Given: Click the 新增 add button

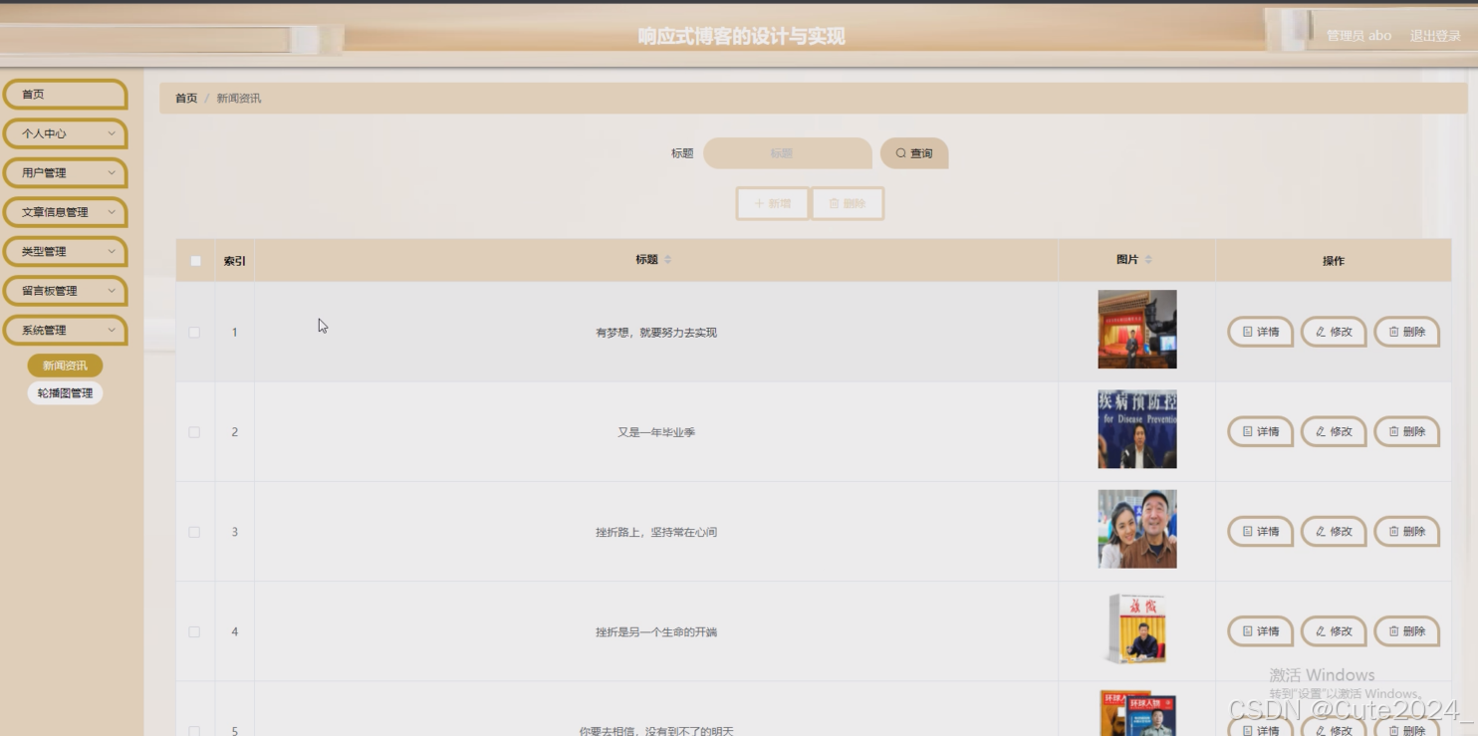Looking at the screenshot, I should coord(773,203).
